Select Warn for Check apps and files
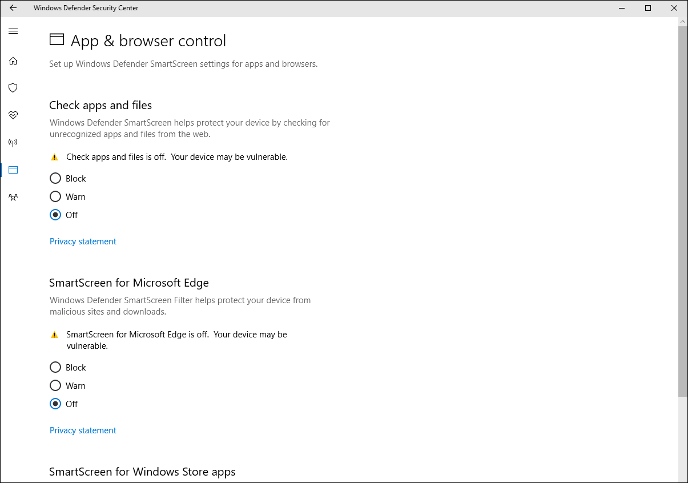This screenshot has width=688, height=483. 55,197
